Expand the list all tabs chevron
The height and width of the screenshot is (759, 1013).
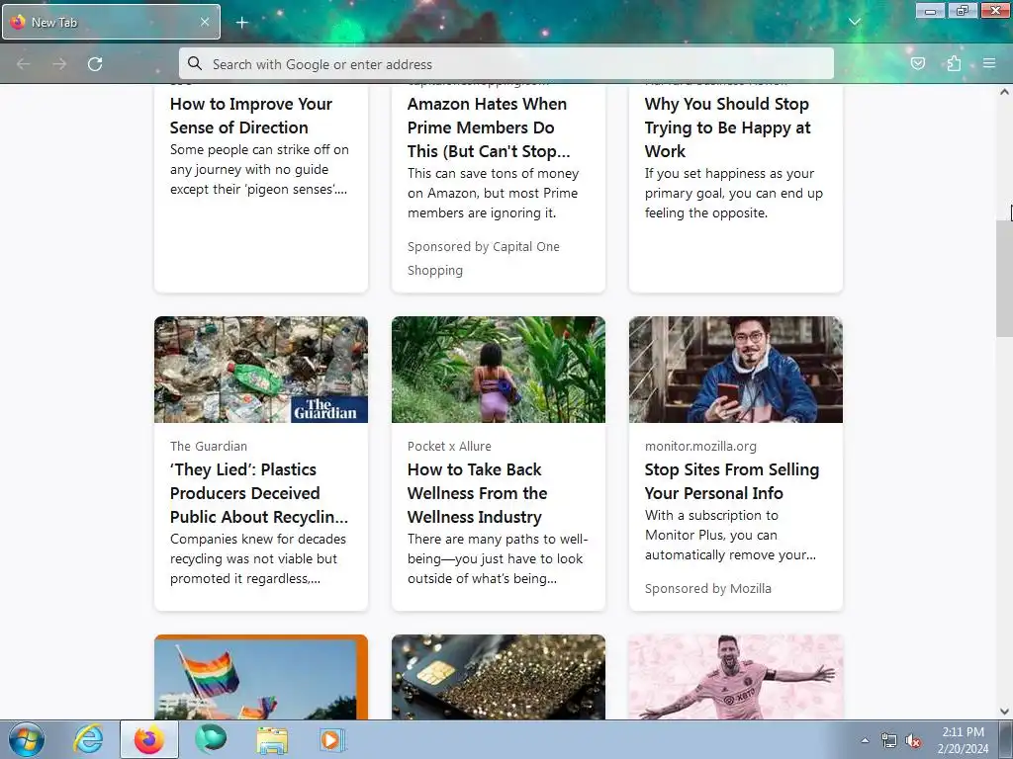coord(854,22)
